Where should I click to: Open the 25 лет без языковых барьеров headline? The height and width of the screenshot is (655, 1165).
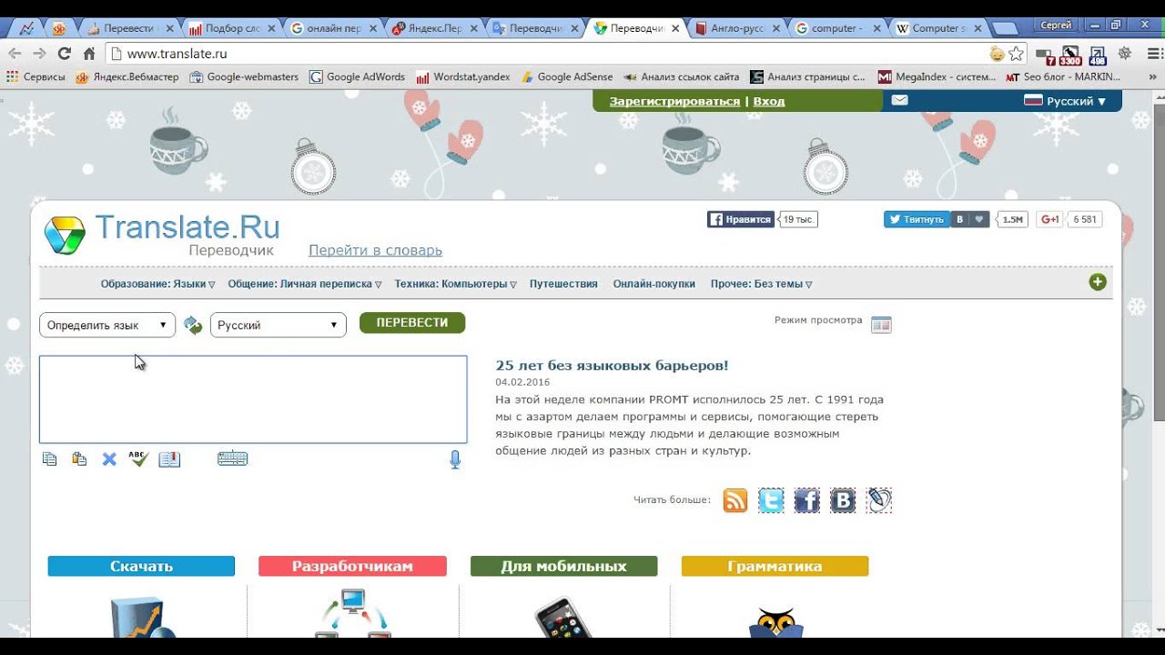click(x=612, y=366)
